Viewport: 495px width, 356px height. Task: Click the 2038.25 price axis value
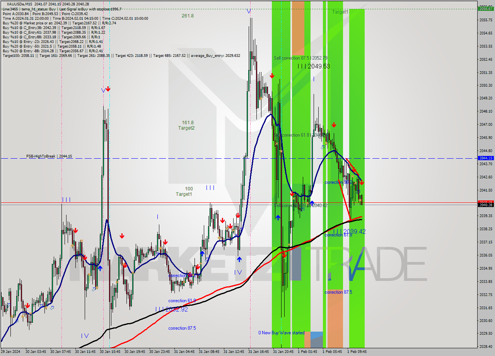coord(486,229)
